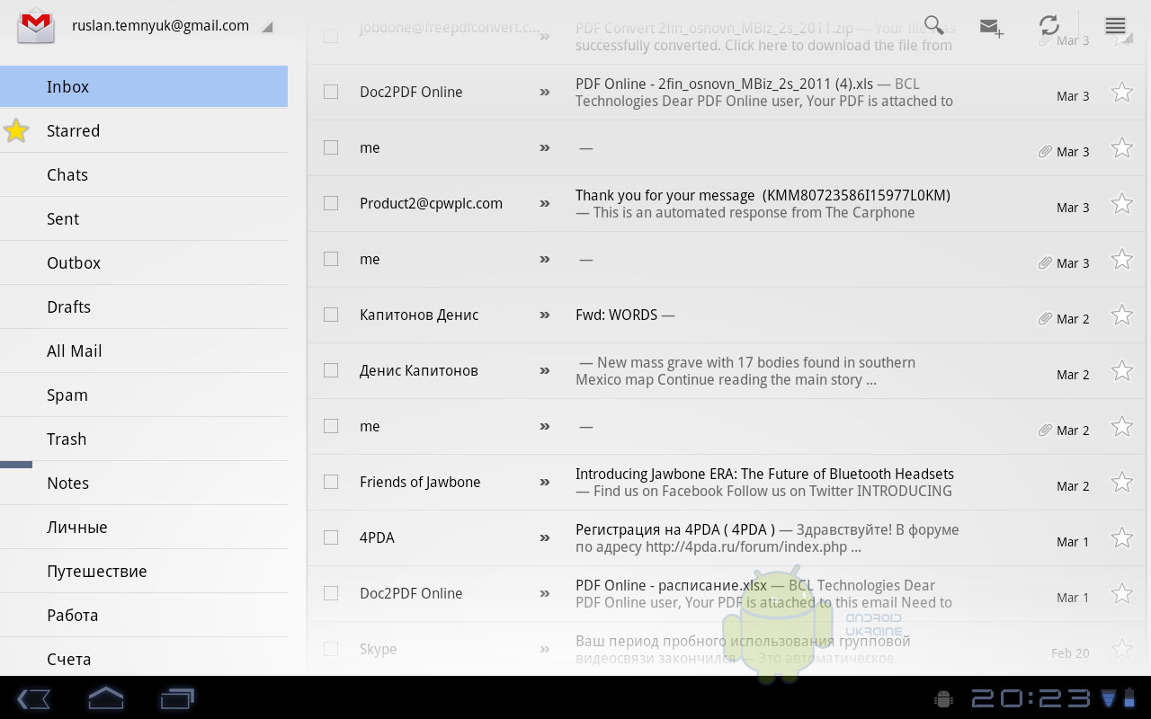The height and width of the screenshot is (719, 1151).
Task: Open the Notes label
Action: click(144, 483)
